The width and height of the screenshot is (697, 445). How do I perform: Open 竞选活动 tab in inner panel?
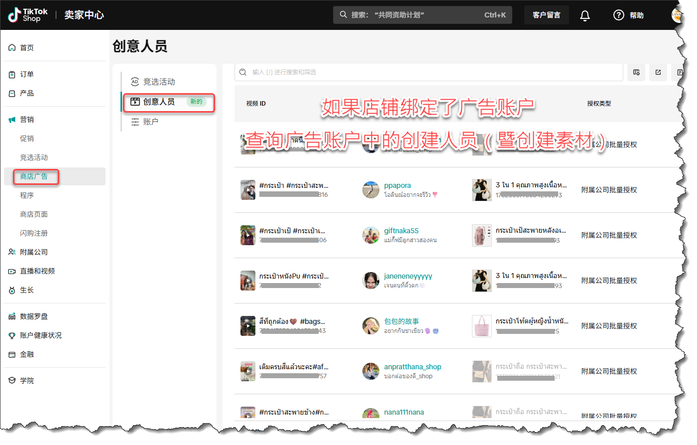[159, 82]
